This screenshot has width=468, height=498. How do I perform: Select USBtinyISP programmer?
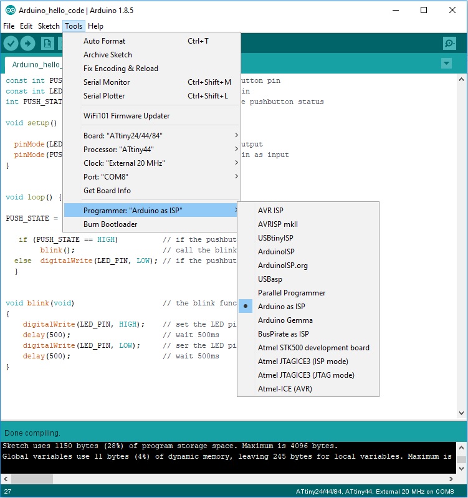coord(308,237)
